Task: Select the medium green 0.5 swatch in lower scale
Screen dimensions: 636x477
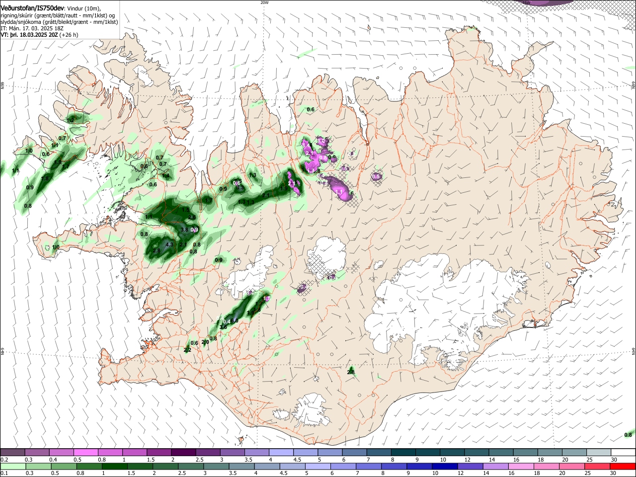Action: tap(64, 466)
